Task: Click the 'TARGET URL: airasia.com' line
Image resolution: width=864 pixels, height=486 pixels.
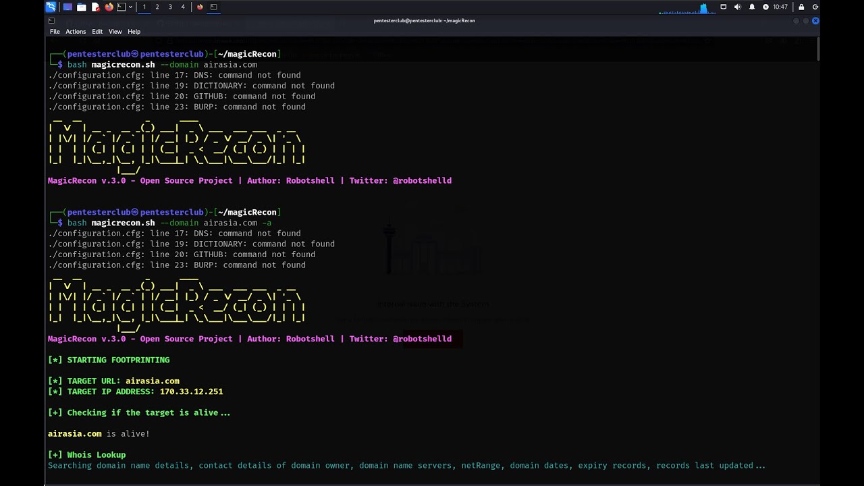Action: click(x=113, y=381)
